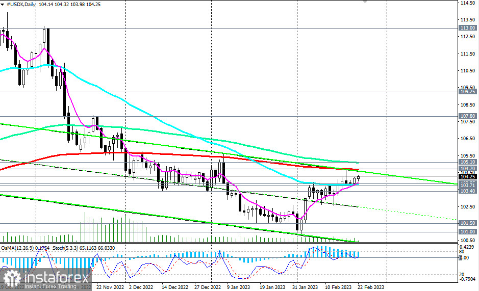This screenshot has height=291, width=479.
Task: Click the 101.50 level label
Action: [468, 223]
